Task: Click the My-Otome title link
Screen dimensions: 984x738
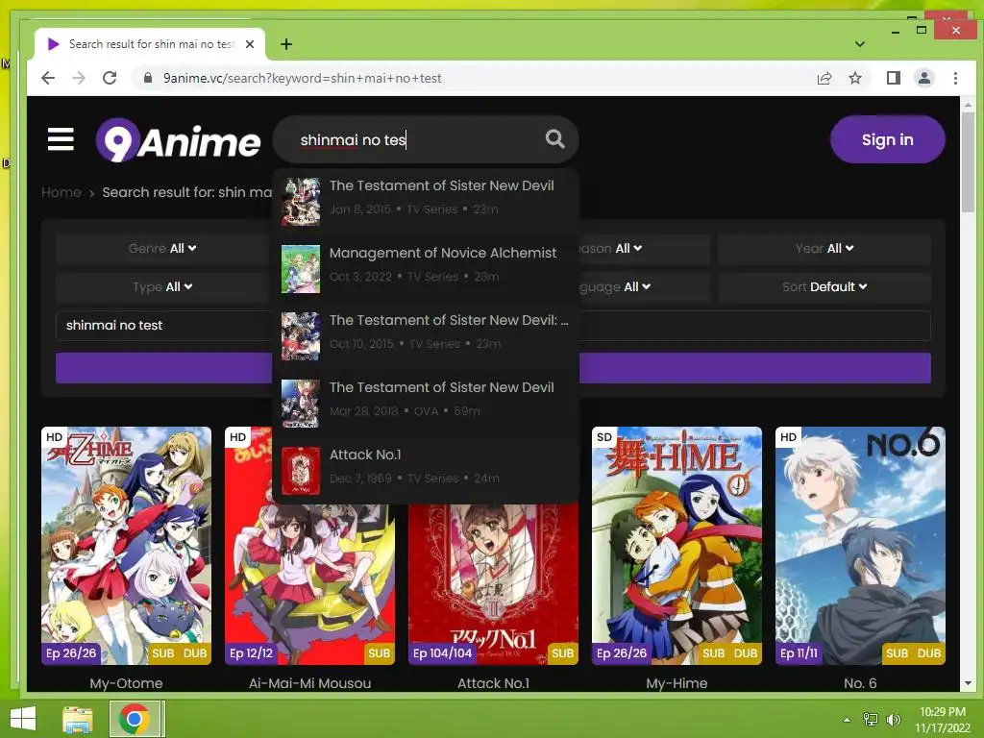Action: click(126, 683)
